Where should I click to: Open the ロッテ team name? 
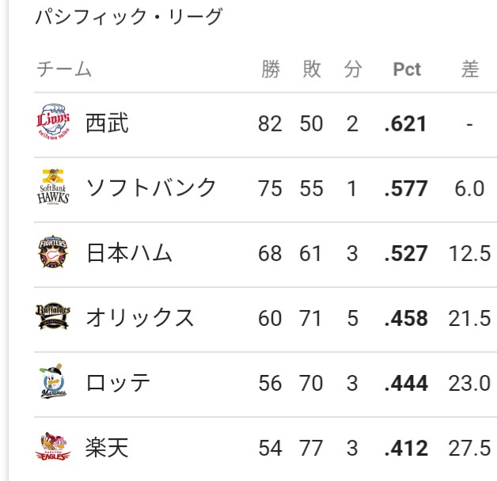point(118,382)
